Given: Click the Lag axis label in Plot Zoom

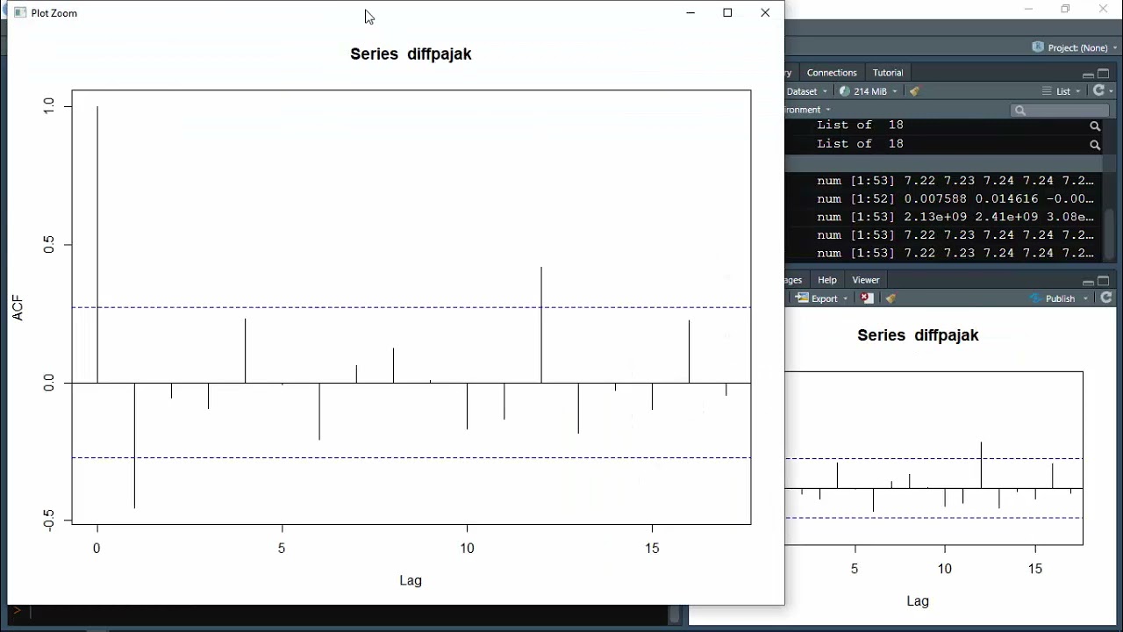Looking at the screenshot, I should pyautogui.click(x=411, y=580).
